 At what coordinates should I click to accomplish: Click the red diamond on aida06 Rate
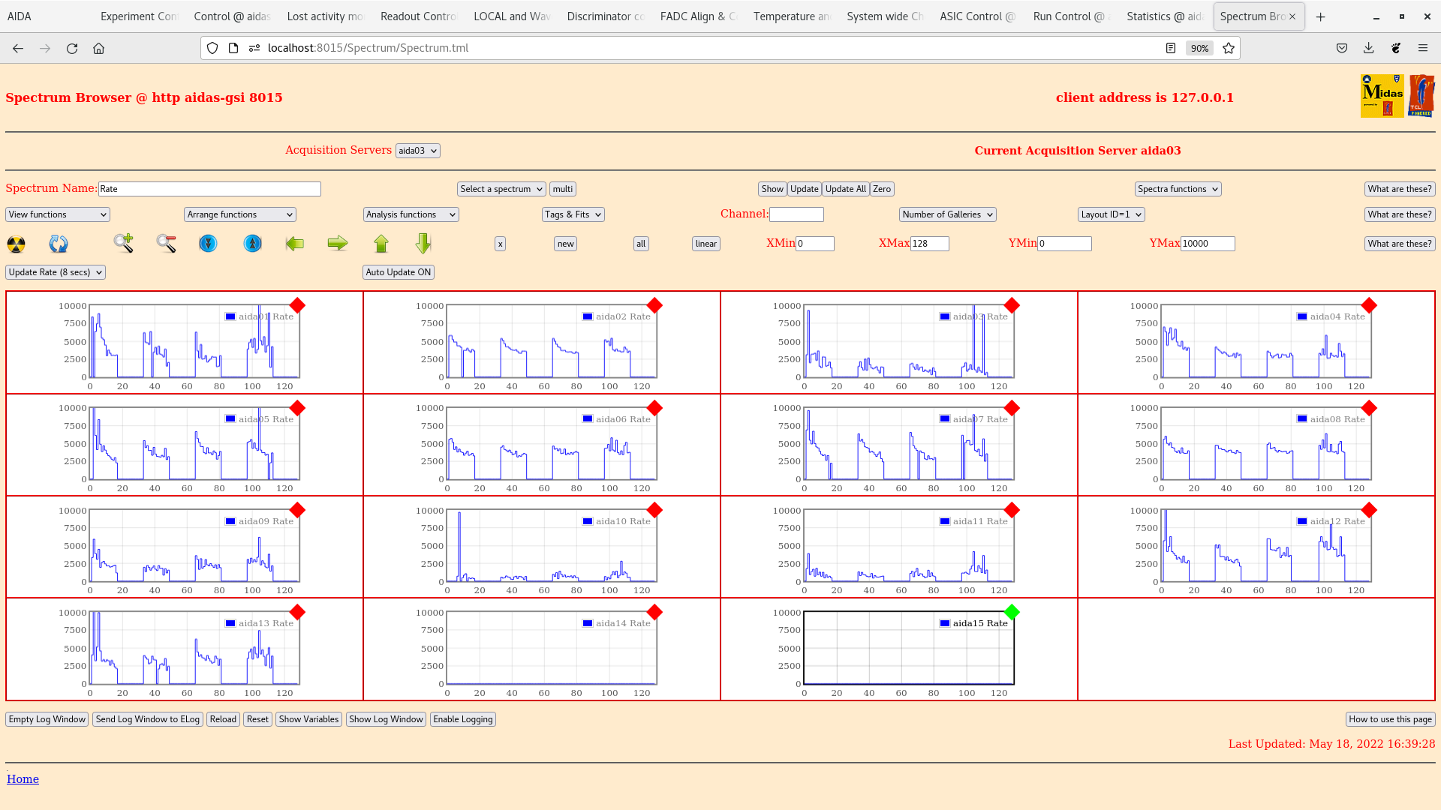coord(654,408)
